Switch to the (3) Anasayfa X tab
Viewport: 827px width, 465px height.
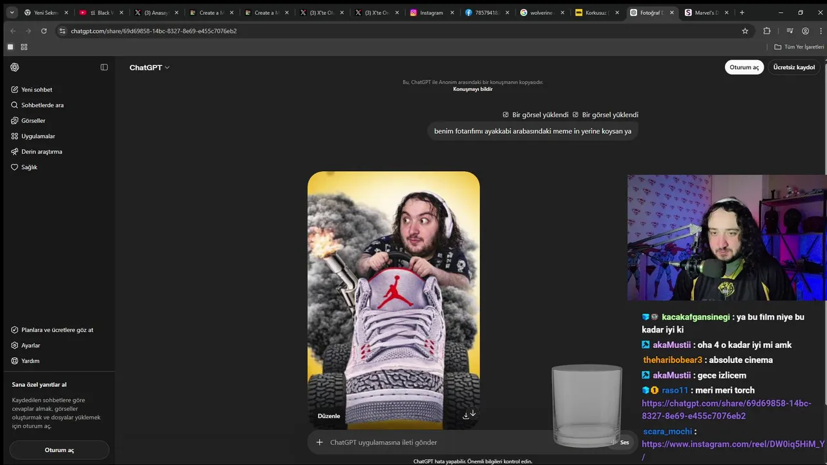point(156,12)
